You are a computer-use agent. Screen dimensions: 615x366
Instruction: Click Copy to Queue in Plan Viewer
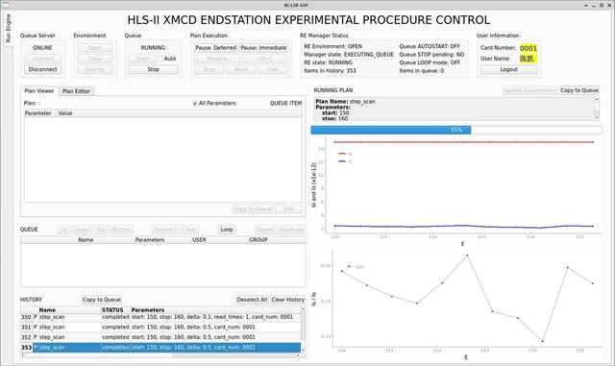click(x=253, y=208)
